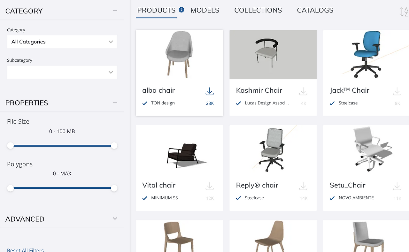Click the Kashmir Chair download icon

click(303, 92)
